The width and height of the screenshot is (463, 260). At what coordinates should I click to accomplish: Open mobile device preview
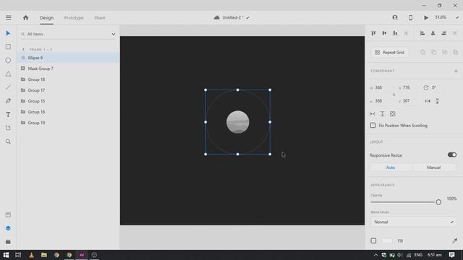pos(410,17)
